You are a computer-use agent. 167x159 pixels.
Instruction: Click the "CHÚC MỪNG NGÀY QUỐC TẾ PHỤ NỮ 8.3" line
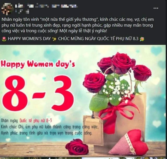98,39
